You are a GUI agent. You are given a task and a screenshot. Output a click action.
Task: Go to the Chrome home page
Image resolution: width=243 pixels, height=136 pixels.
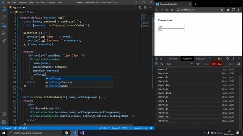tap(172, 9)
